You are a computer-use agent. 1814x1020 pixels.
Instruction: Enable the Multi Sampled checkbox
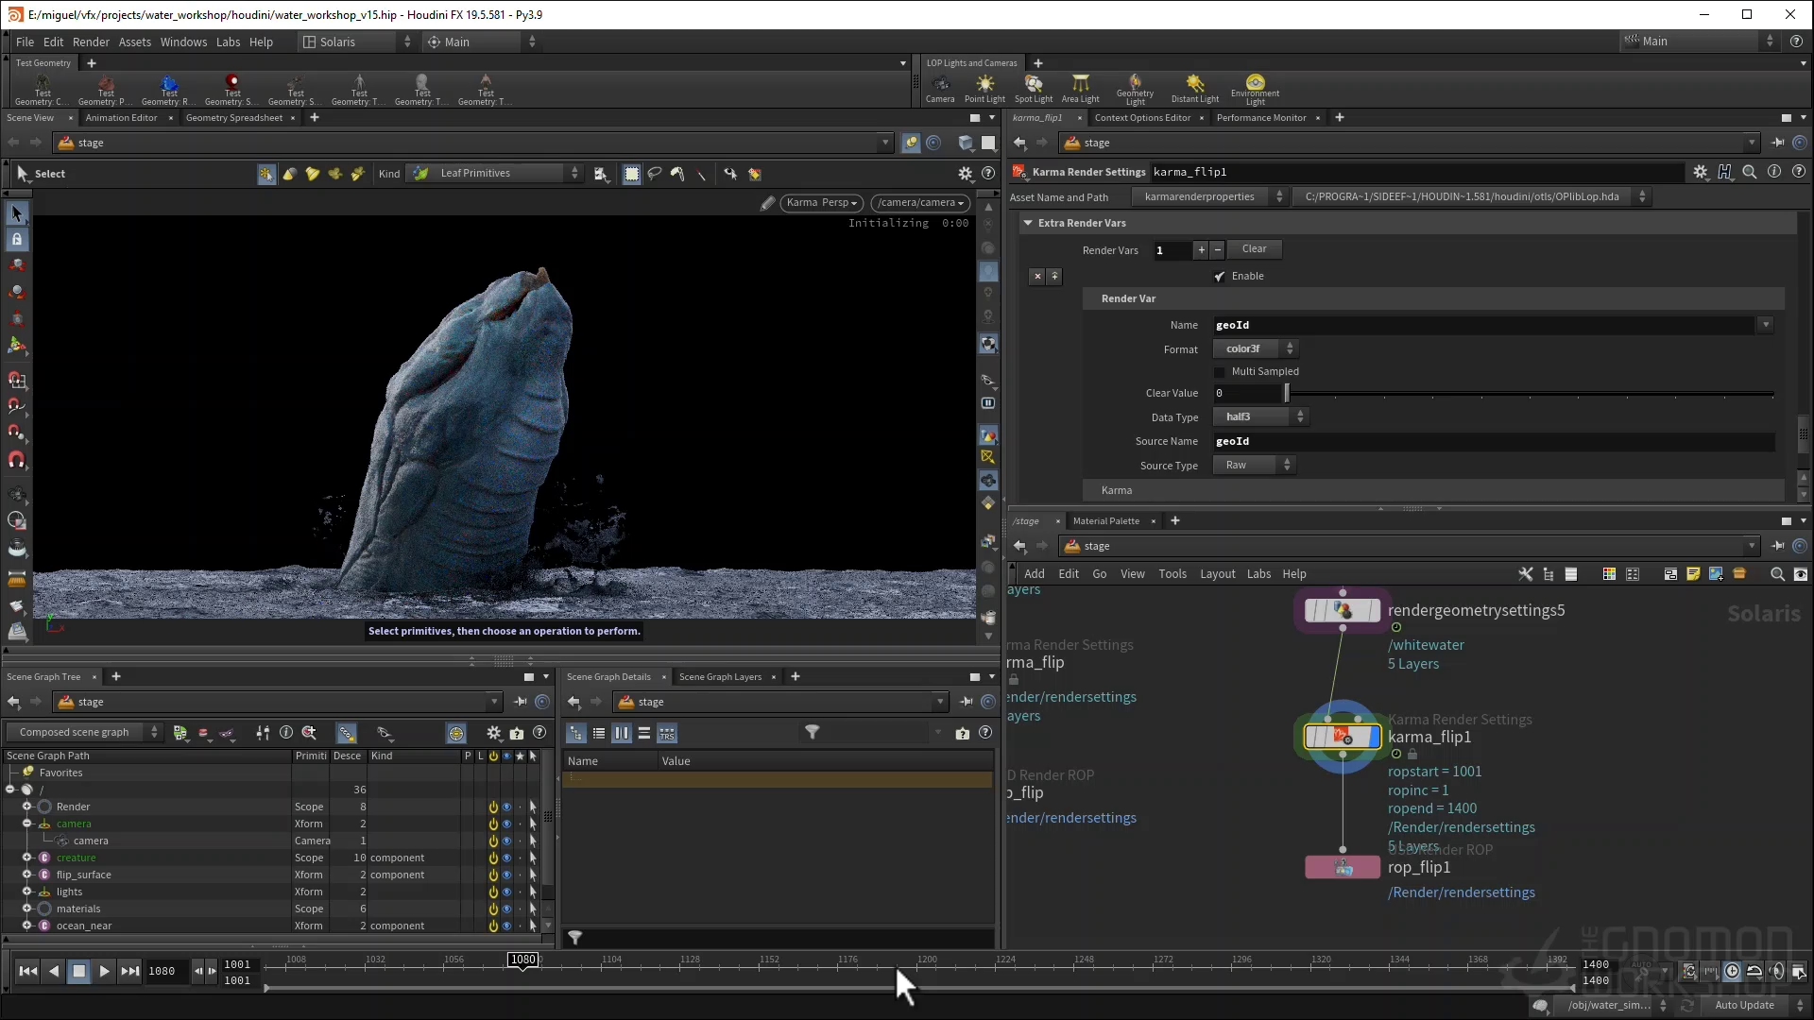[1220, 372]
